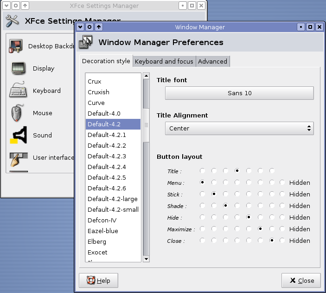Open the Keyboard settings icon

(19, 91)
